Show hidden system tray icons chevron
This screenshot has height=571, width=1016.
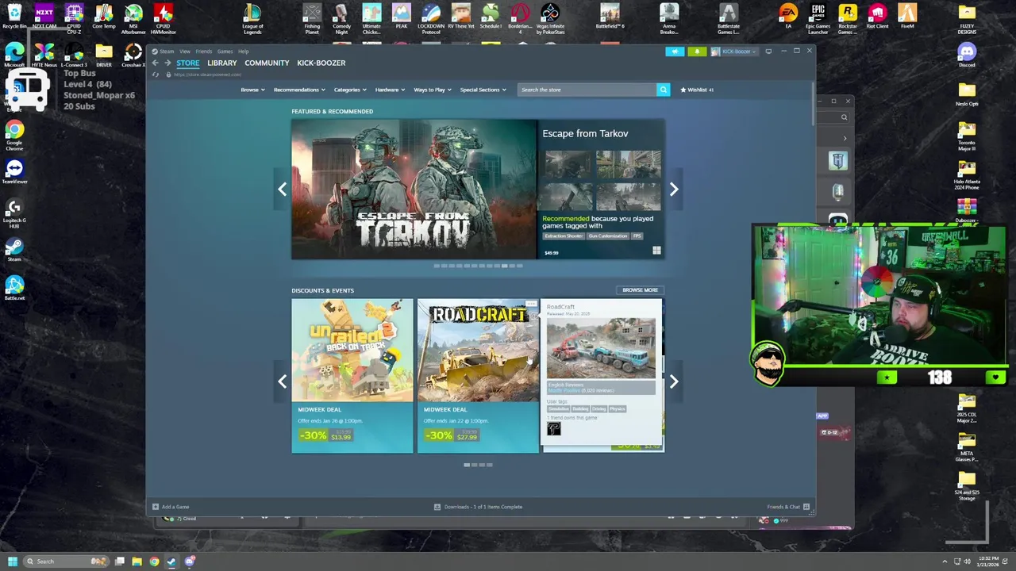point(945,561)
